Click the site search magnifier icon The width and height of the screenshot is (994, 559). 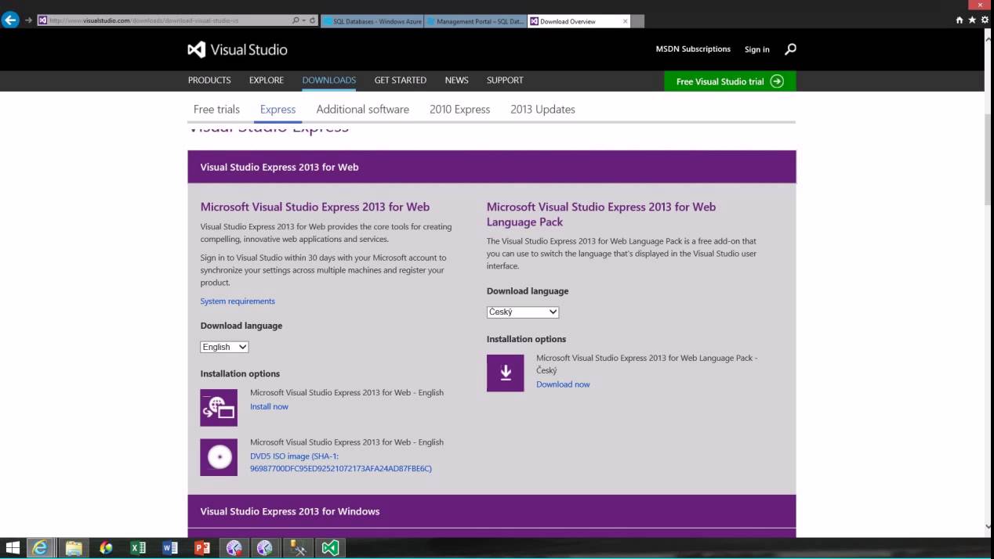tap(790, 49)
